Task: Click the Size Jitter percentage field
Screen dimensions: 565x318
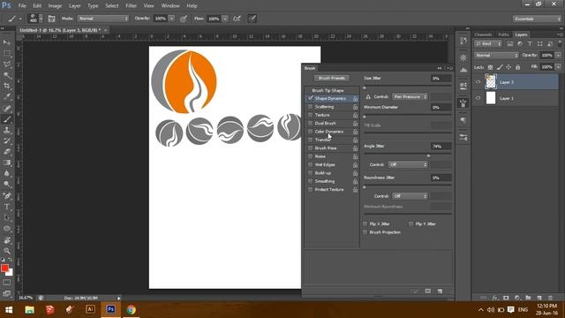Action: tap(441, 79)
